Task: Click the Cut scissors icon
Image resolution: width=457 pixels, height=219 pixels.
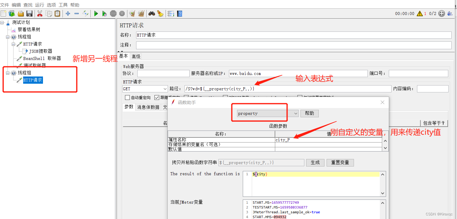Action: coord(40,13)
